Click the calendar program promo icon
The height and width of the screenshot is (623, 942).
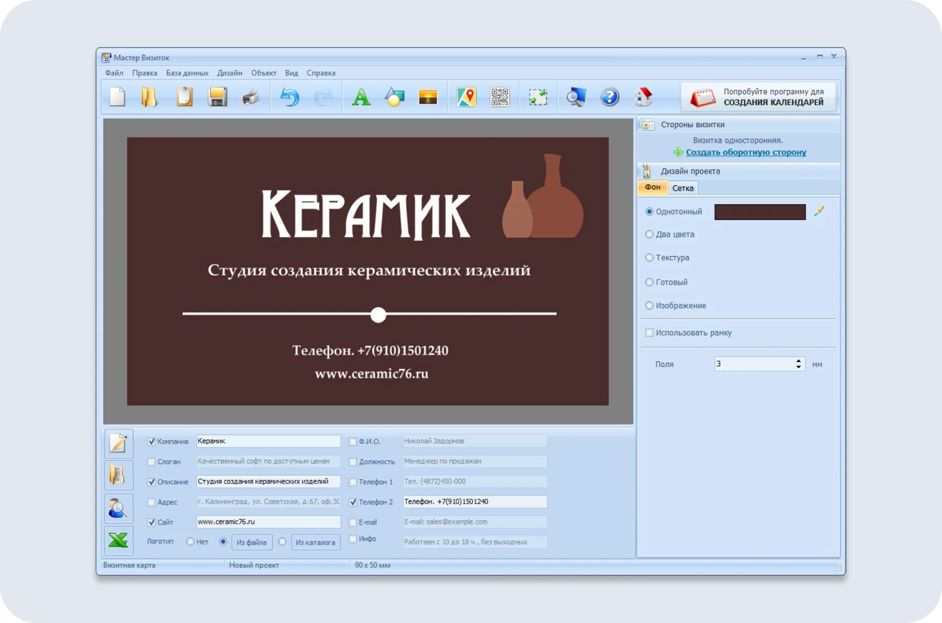pos(703,97)
